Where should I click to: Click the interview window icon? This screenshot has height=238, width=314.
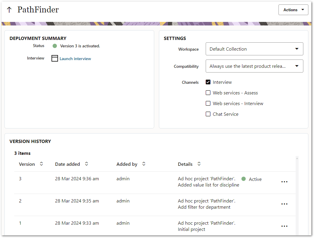(x=55, y=58)
